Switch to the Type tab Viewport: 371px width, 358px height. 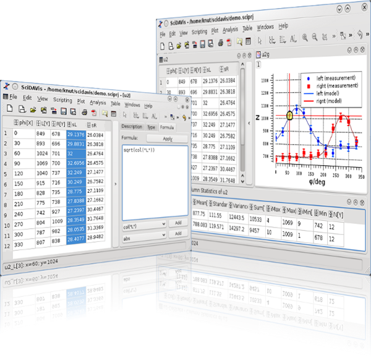click(x=151, y=127)
